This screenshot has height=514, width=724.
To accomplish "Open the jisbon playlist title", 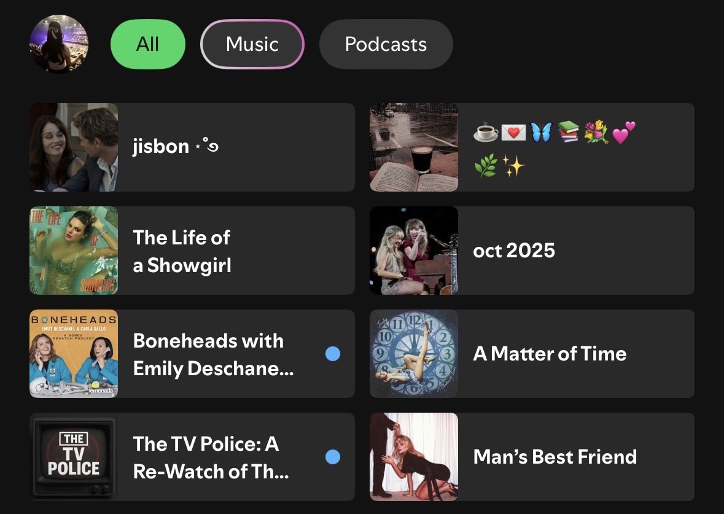I will (175, 147).
